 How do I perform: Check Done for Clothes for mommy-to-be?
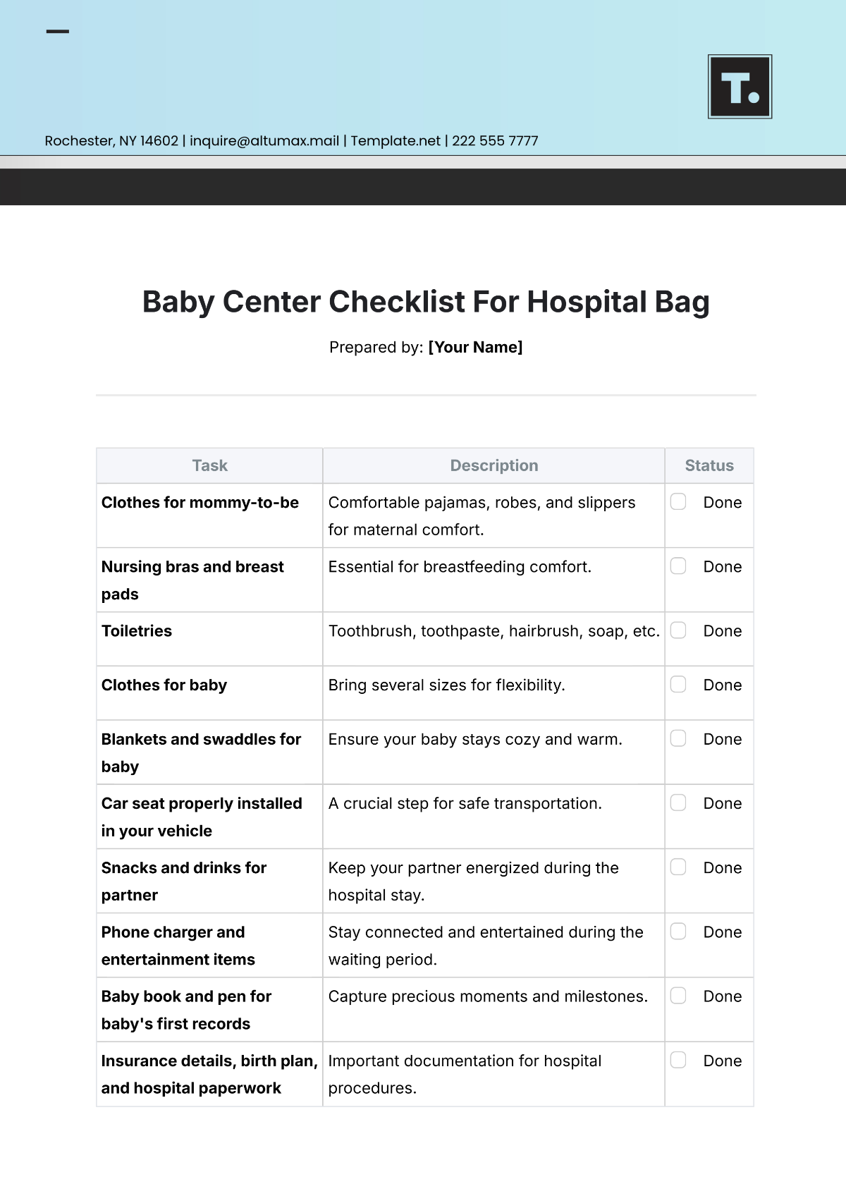(x=678, y=501)
